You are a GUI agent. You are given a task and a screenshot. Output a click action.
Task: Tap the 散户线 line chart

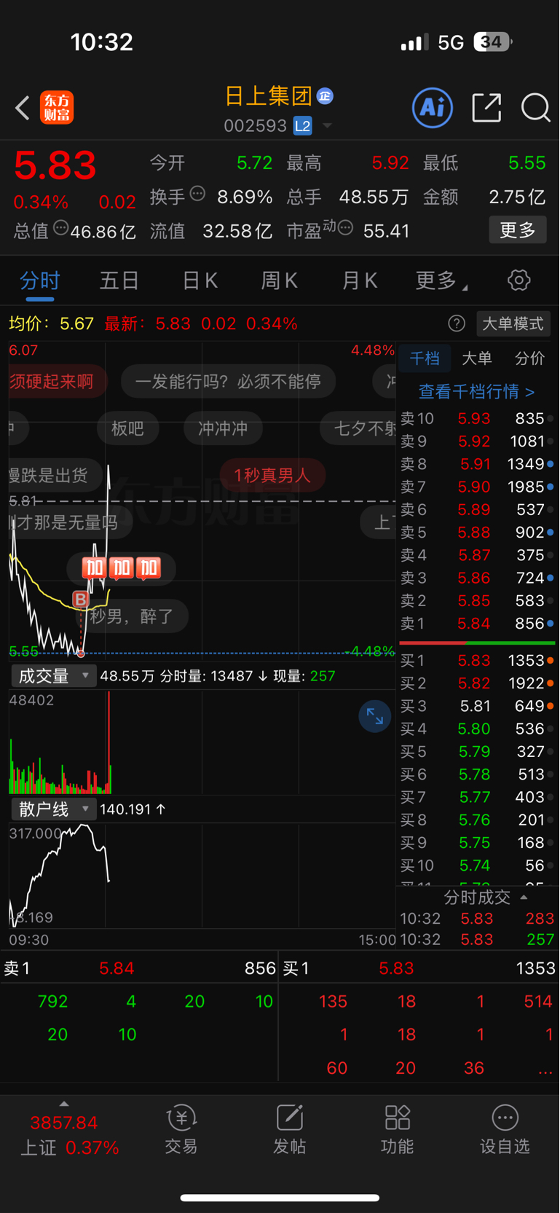(202, 875)
